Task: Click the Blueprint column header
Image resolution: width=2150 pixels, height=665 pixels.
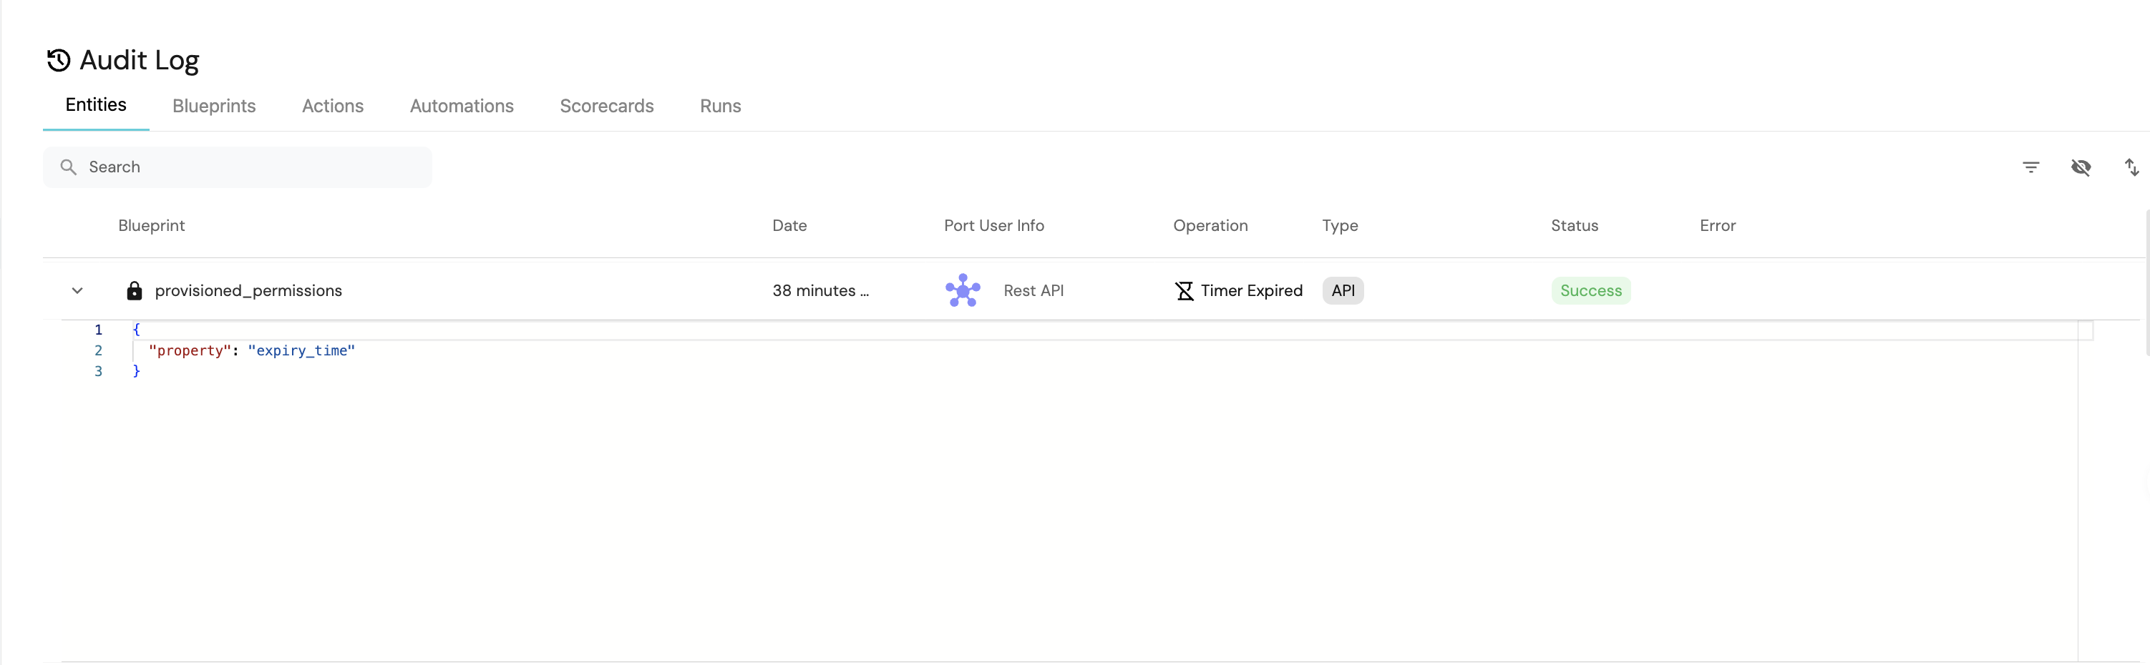Action: [151, 225]
